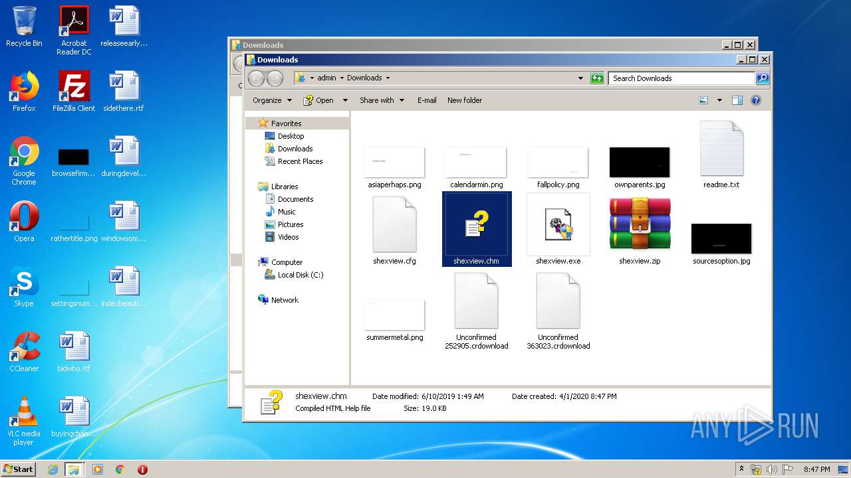Open Videos library
851x478 pixels.
click(x=289, y=237)
